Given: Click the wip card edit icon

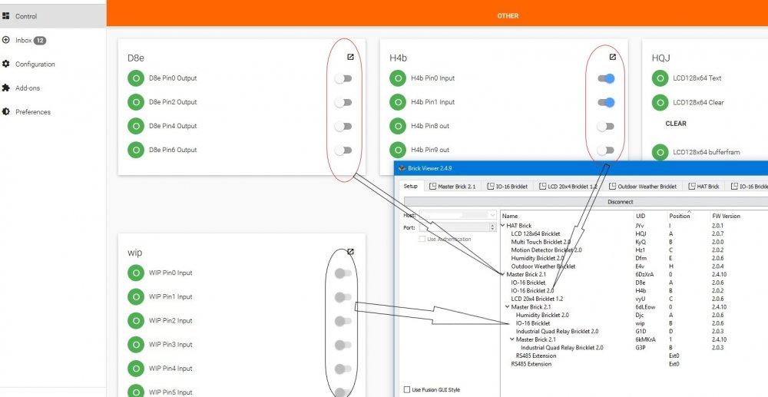Looking at the screenshot, I should (x=350, y=251).
